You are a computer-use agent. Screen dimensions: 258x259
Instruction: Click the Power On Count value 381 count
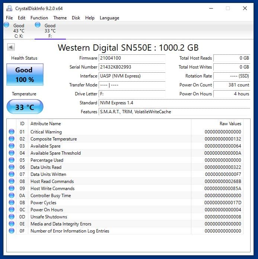click(x=232, y=85)
